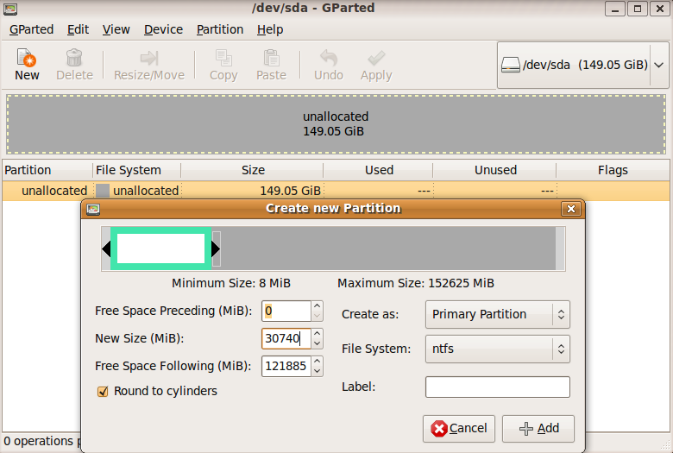Screen dimensions: 673x453
Task: Click the Minimum Size: 8 MiB label
Action: 231,283
